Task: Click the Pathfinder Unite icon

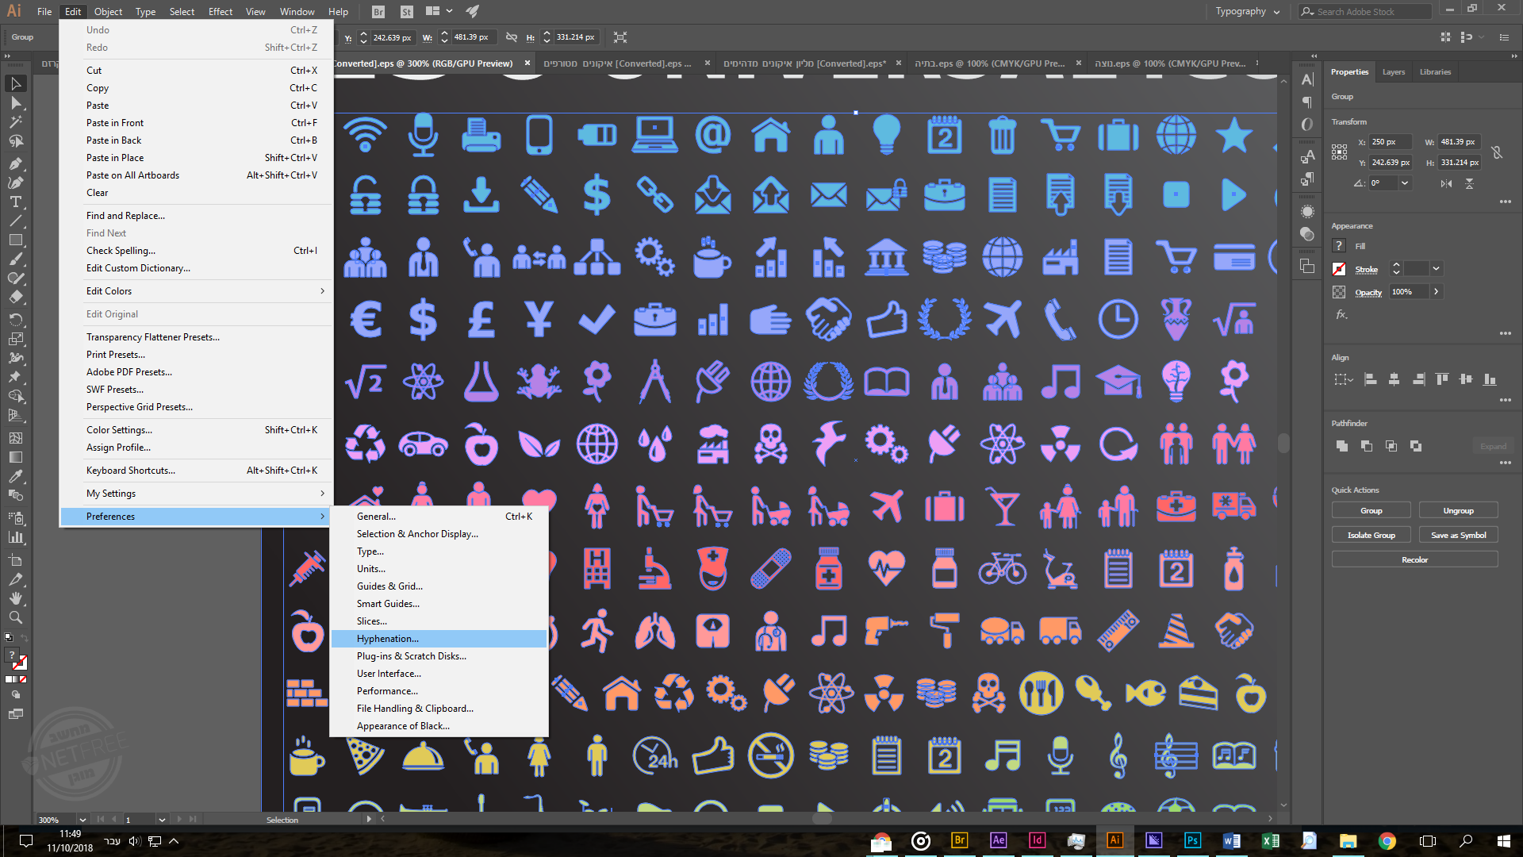Action: coord(1341,446)
